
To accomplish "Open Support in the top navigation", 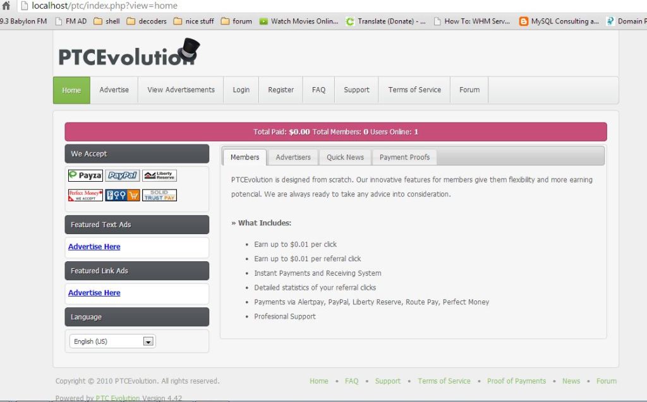I will point(356,90).
